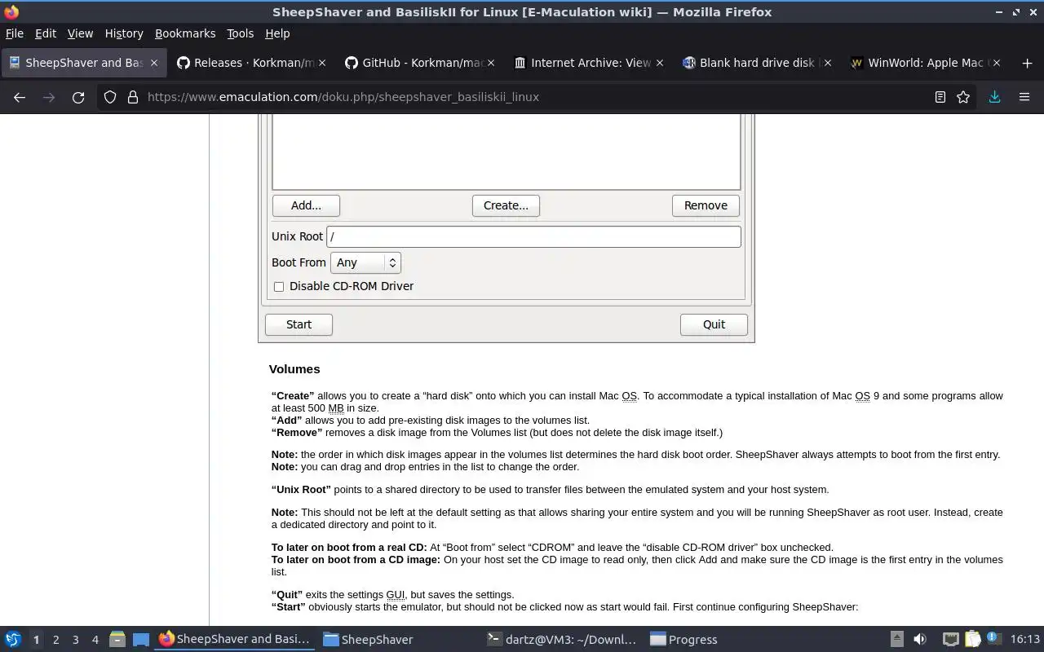Close the Blank hard drive disk tab
1044x652 pixels.
(x=828, y=63)
